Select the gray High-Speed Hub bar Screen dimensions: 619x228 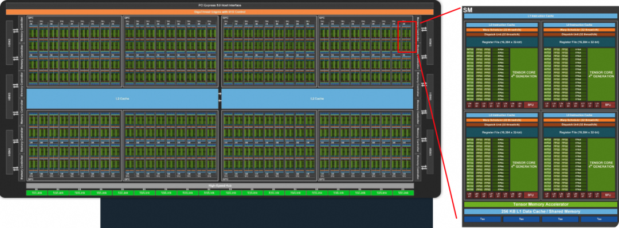tap(220, 186)
